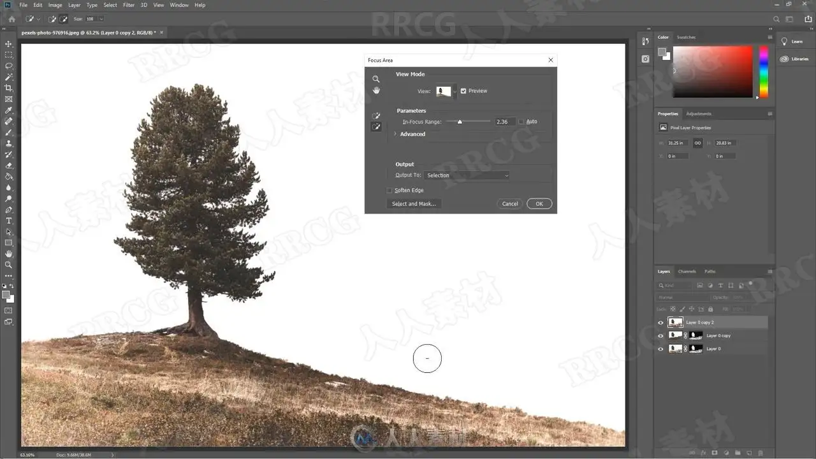Select the Move tool
This screenshot has height=459, width=816.
click(8, 44)
